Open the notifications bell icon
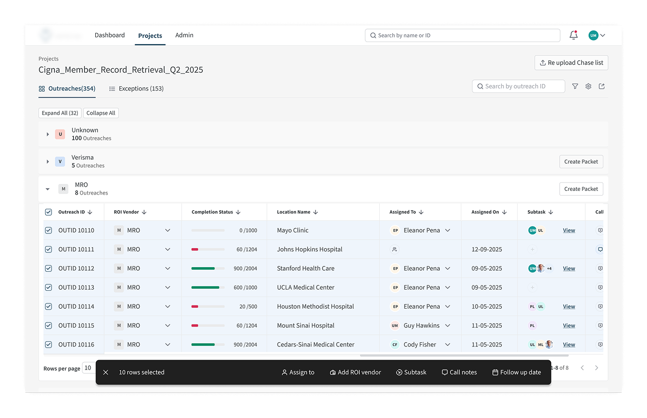 (573, 35)
